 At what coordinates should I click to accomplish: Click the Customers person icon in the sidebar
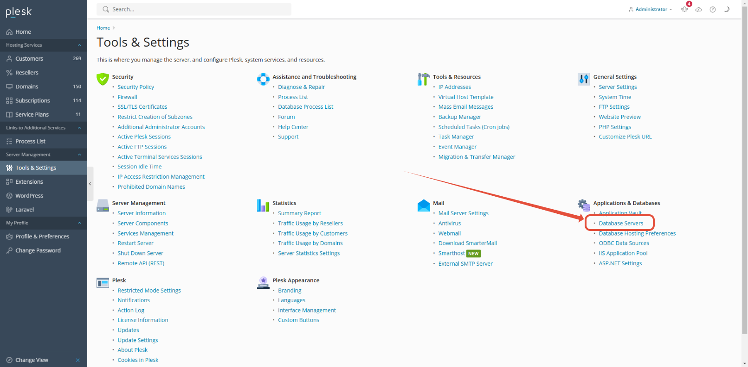pyautogui.click(x=9, y=59)
